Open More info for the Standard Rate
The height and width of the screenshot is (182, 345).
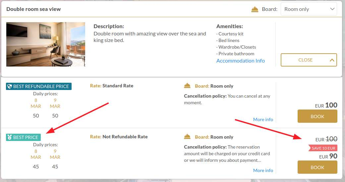click(x=263, y=119)
